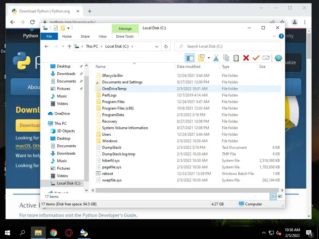Click the Properties quick access icon in title bar

[x=55, y=28]
